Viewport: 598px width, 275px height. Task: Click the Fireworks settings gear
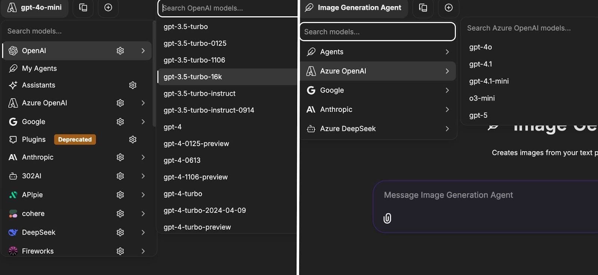pyautogui.click(x=120, y=251)
